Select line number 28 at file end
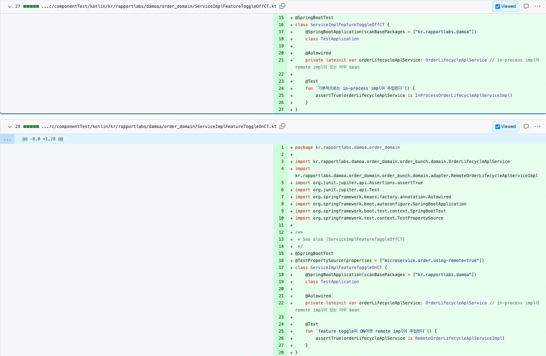The height and width of the screenshot is (356, 546). [x=281, y=352]
